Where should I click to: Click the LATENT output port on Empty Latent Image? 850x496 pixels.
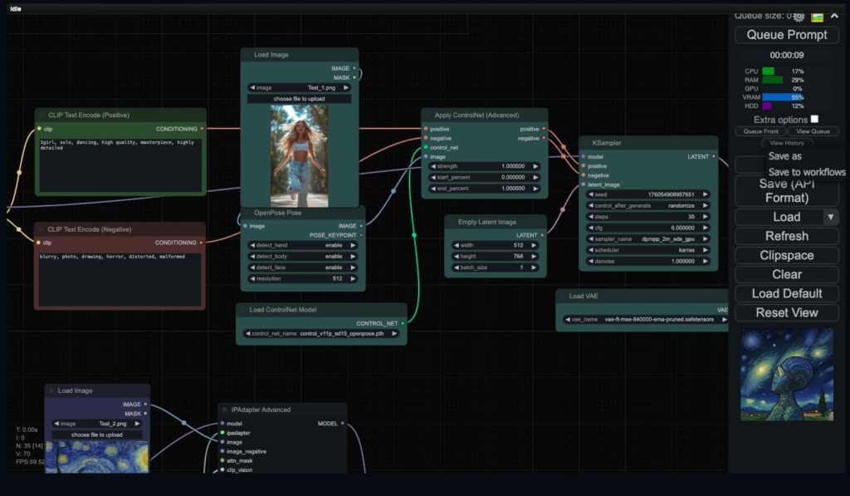[542, 235]
